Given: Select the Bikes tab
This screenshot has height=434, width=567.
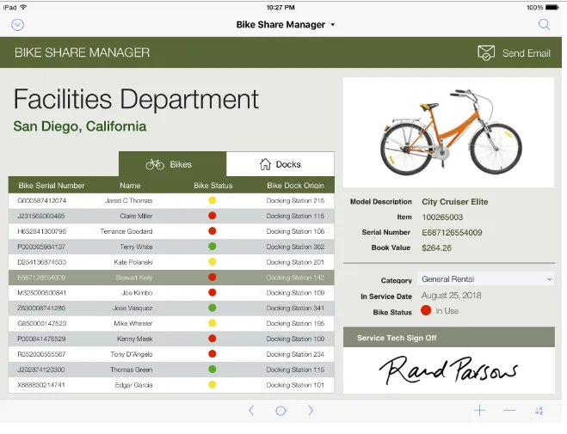Looking at the screenshot, I should coord(172,164).
